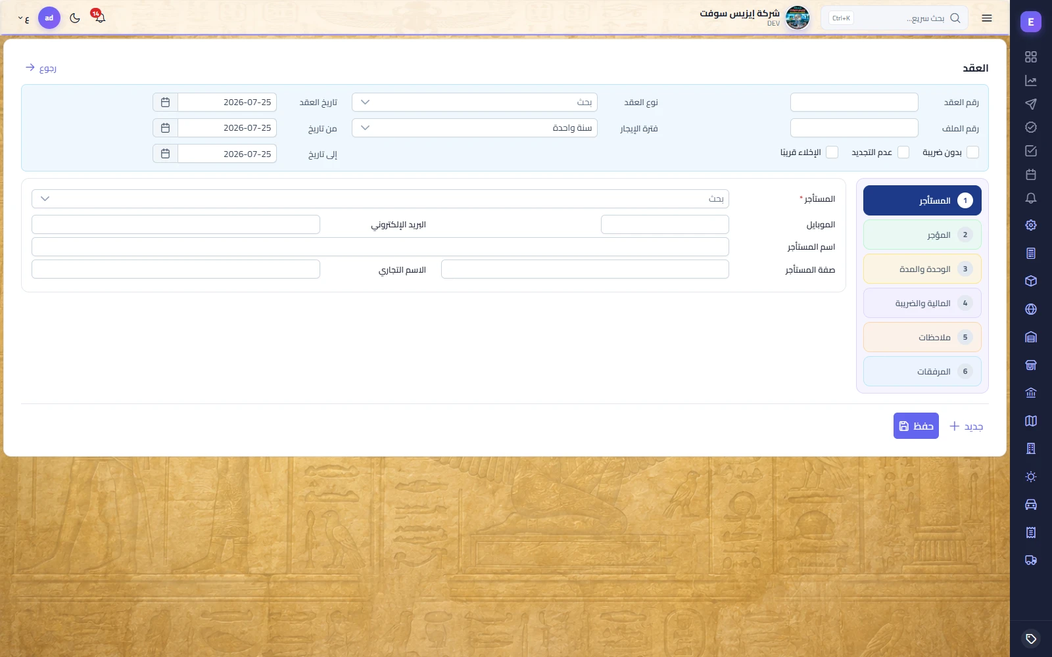
Task: Select step 1 'المستأجر' tab
Action: [x=922, y=200]
